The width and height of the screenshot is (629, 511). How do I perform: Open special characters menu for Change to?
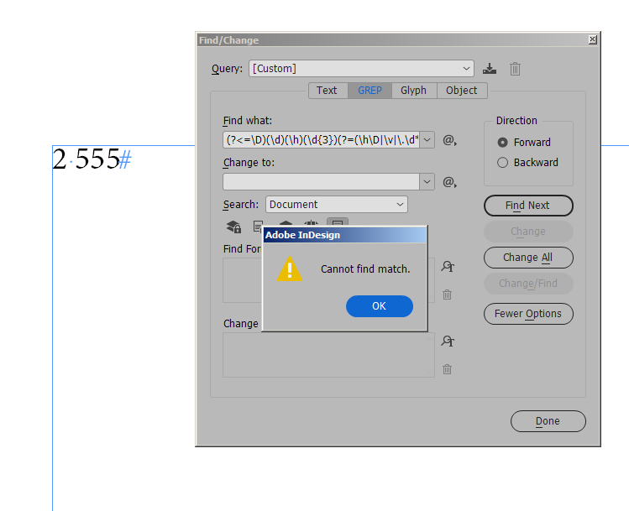click(x=449, y=182)
